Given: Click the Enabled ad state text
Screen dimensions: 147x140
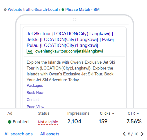Looking at the screenshot, I should [x=20, y=122].
